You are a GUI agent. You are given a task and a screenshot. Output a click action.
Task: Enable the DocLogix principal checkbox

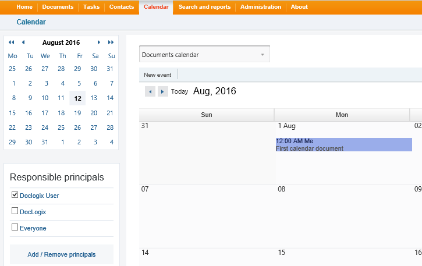(15, 211)
